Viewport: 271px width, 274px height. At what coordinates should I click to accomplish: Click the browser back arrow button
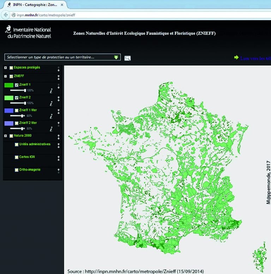pos(6,15)
